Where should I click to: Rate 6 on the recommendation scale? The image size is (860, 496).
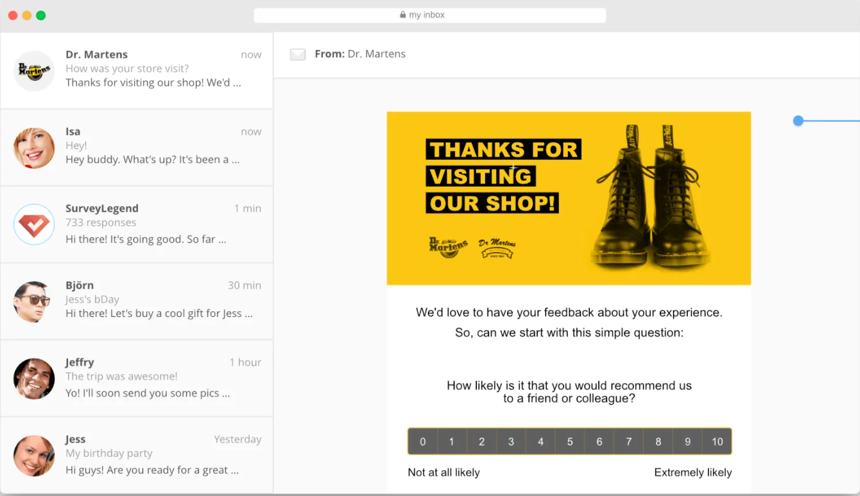[x=599, y=441]
